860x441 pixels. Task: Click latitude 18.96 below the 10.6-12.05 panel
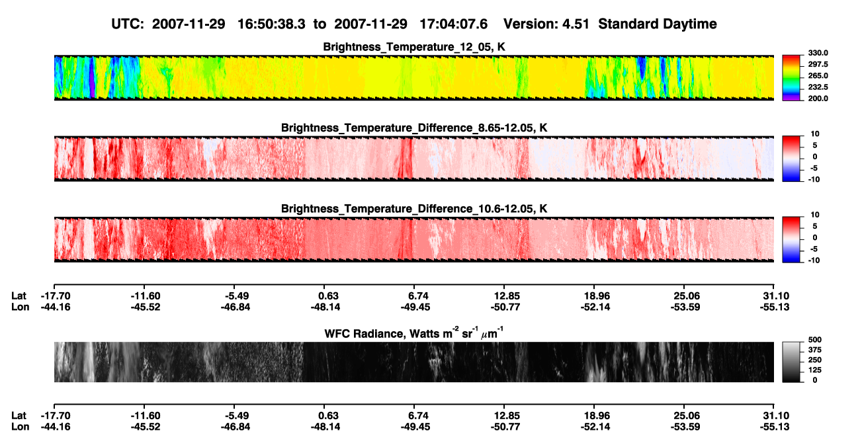pyautogui.click(x=596, y=296)
